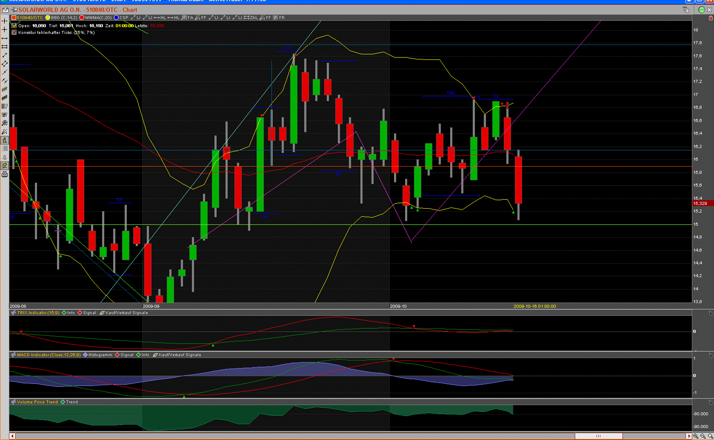Toggle the Histogramm series in MACD panel

[x=100, y=355]
